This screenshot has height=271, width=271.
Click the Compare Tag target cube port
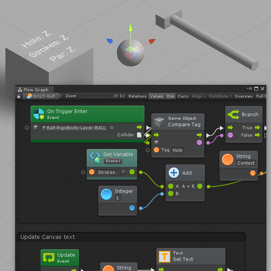[x=156, y=142]
